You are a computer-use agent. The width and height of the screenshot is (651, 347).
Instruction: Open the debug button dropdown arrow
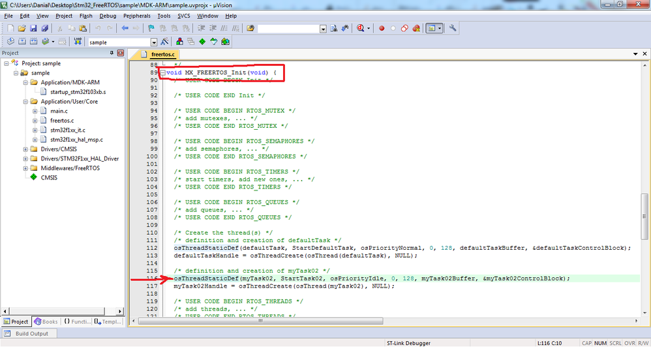369,28
